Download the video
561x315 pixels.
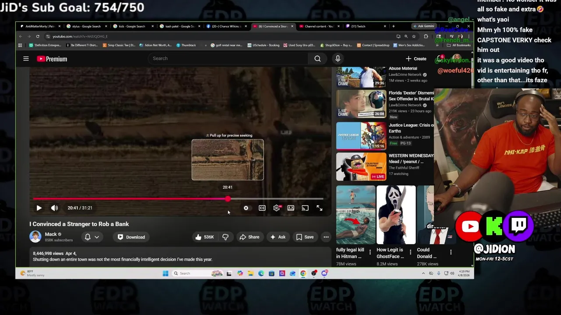click(x=131, y=237)
